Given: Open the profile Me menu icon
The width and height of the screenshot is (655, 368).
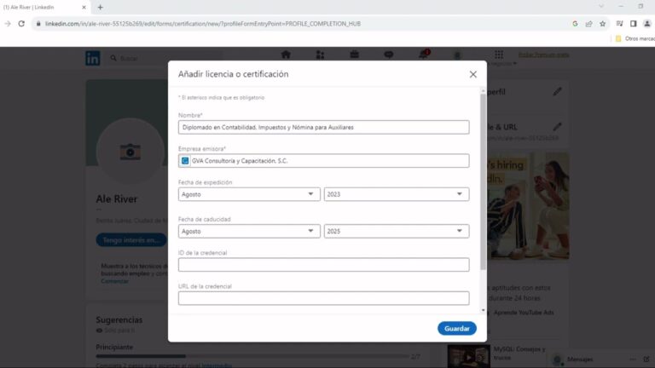Looking at the screenshot, I should [457, 55].
